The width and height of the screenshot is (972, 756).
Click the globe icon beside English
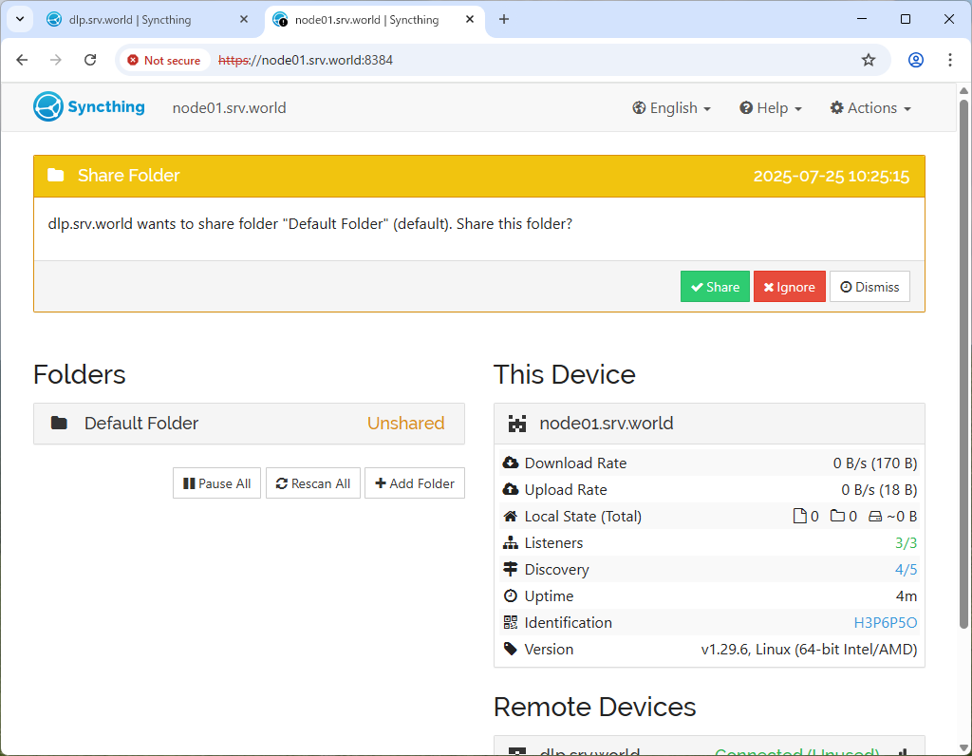pos(639,108)
